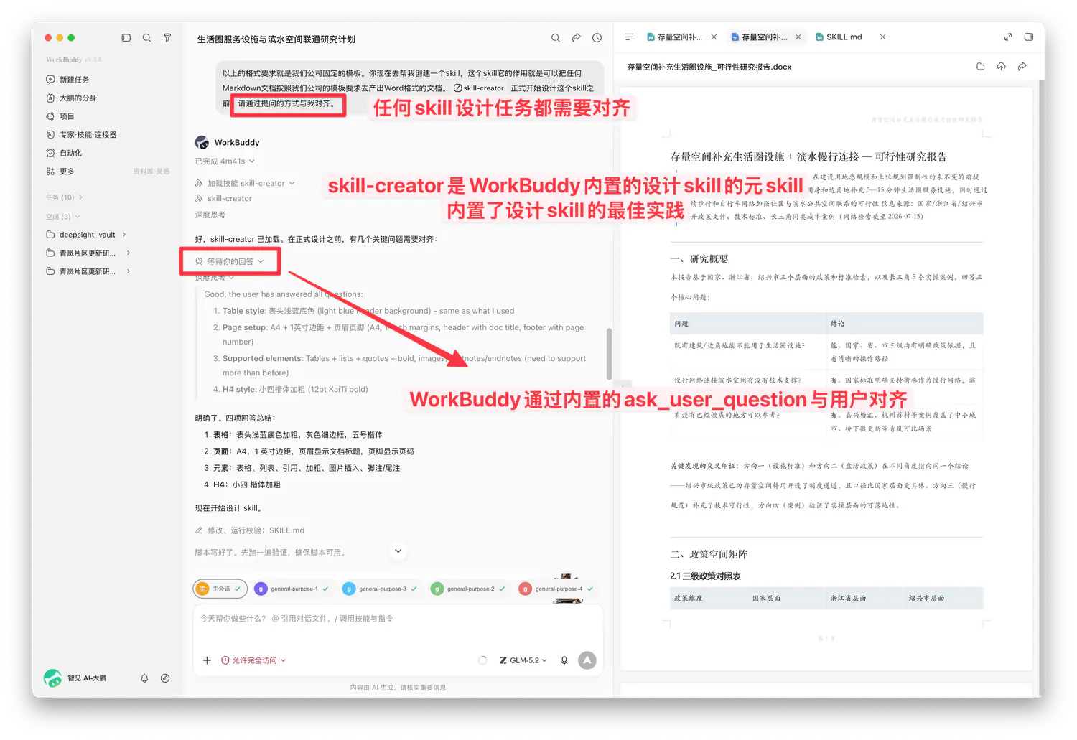Image resolution: width=1077 pixels, height=740 pixels.
Task: Start voice input with microphone icon
Action: 564,660
